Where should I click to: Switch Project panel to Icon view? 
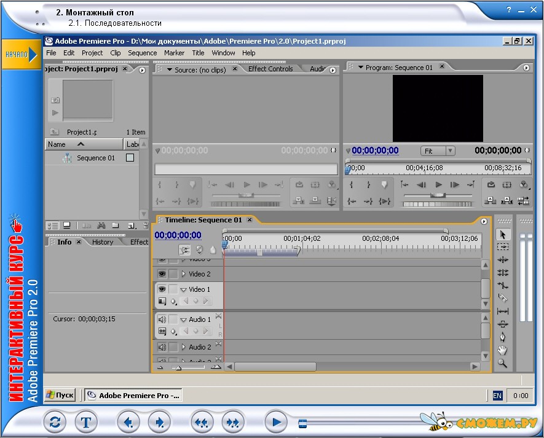[67, 226]
